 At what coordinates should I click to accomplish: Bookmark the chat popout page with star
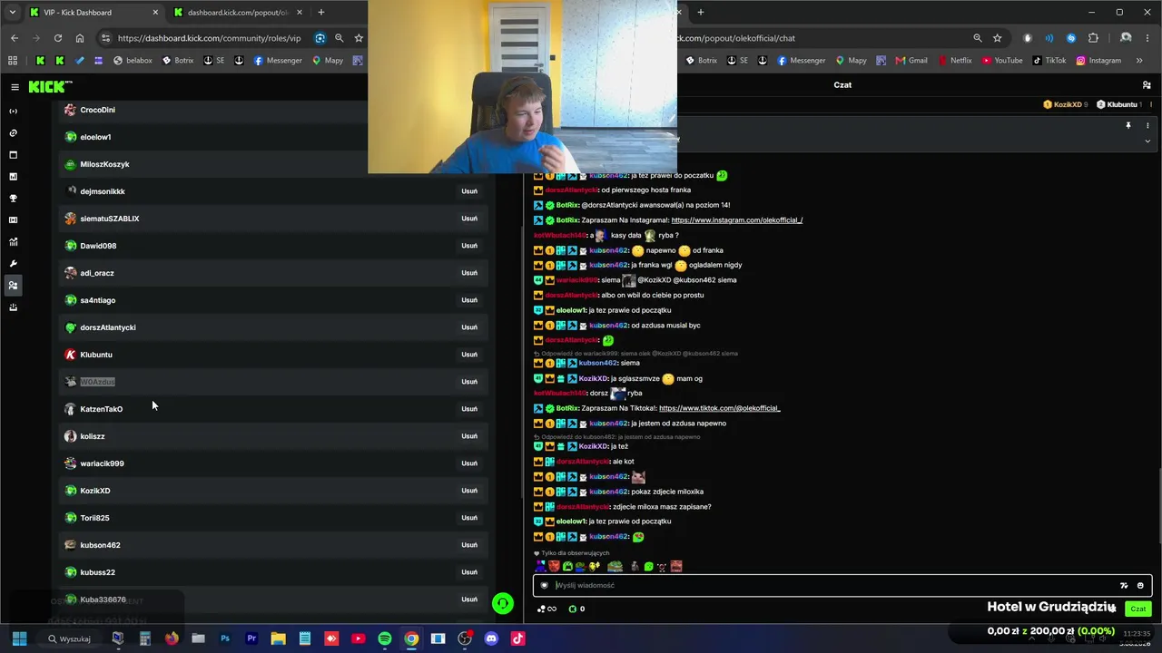pyautogui.click(x=997, y=38)
